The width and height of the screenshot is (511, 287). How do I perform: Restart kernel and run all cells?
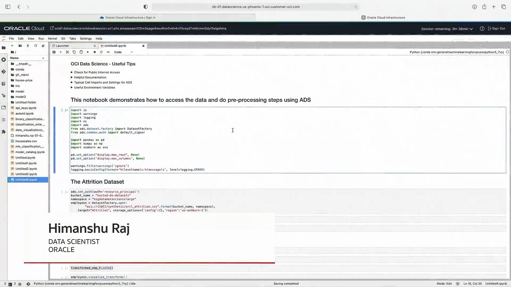[x=108, y=52]
